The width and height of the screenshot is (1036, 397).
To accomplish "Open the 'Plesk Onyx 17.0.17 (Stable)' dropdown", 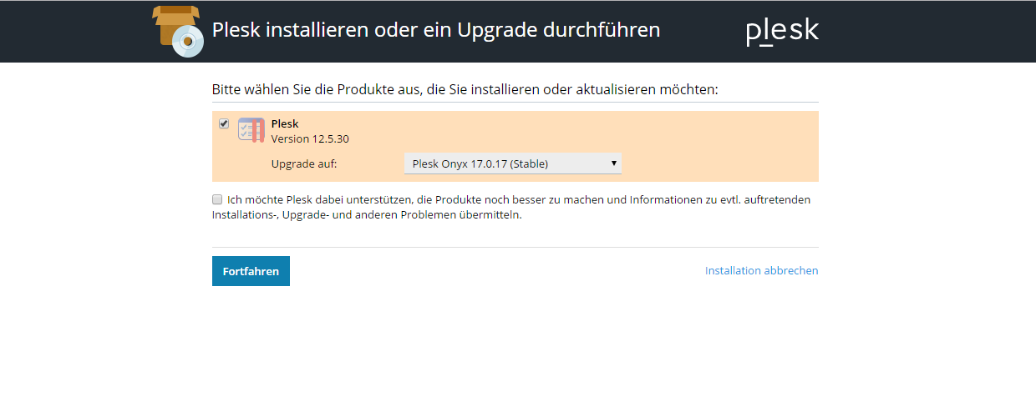I will tap(513, 163).
